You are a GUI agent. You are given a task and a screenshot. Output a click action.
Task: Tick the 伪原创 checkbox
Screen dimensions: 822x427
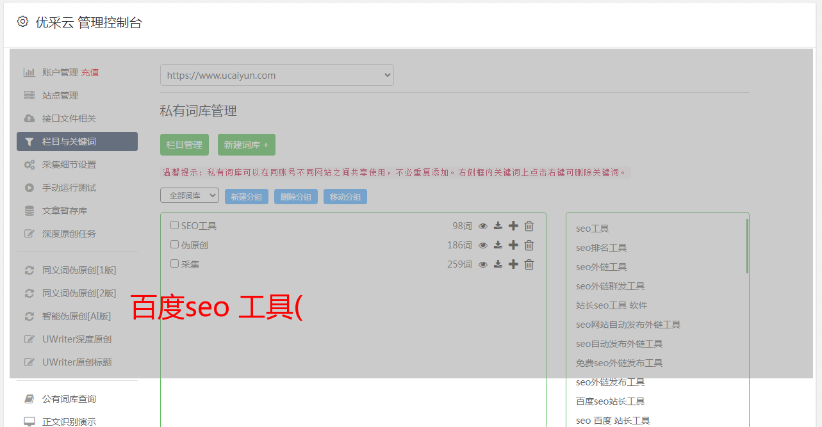click(x=174, y=245)
